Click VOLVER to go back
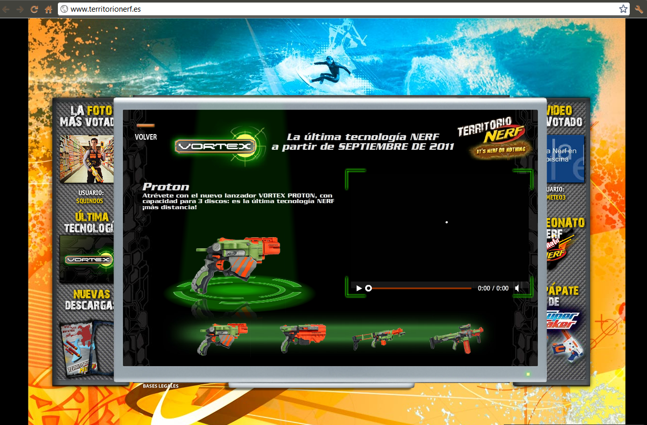The height and width of the screenshot is (425, 647). coord(146,137)
